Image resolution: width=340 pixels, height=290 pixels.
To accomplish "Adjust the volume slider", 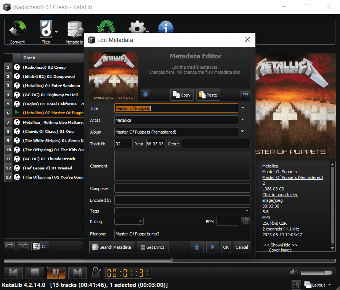I will 316,272.
